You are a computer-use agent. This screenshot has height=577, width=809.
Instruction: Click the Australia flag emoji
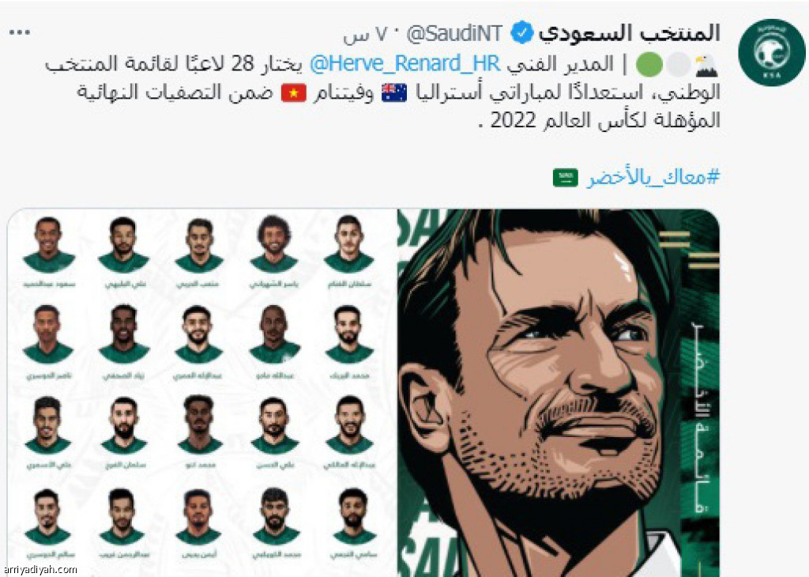click(x=394, y=93)
